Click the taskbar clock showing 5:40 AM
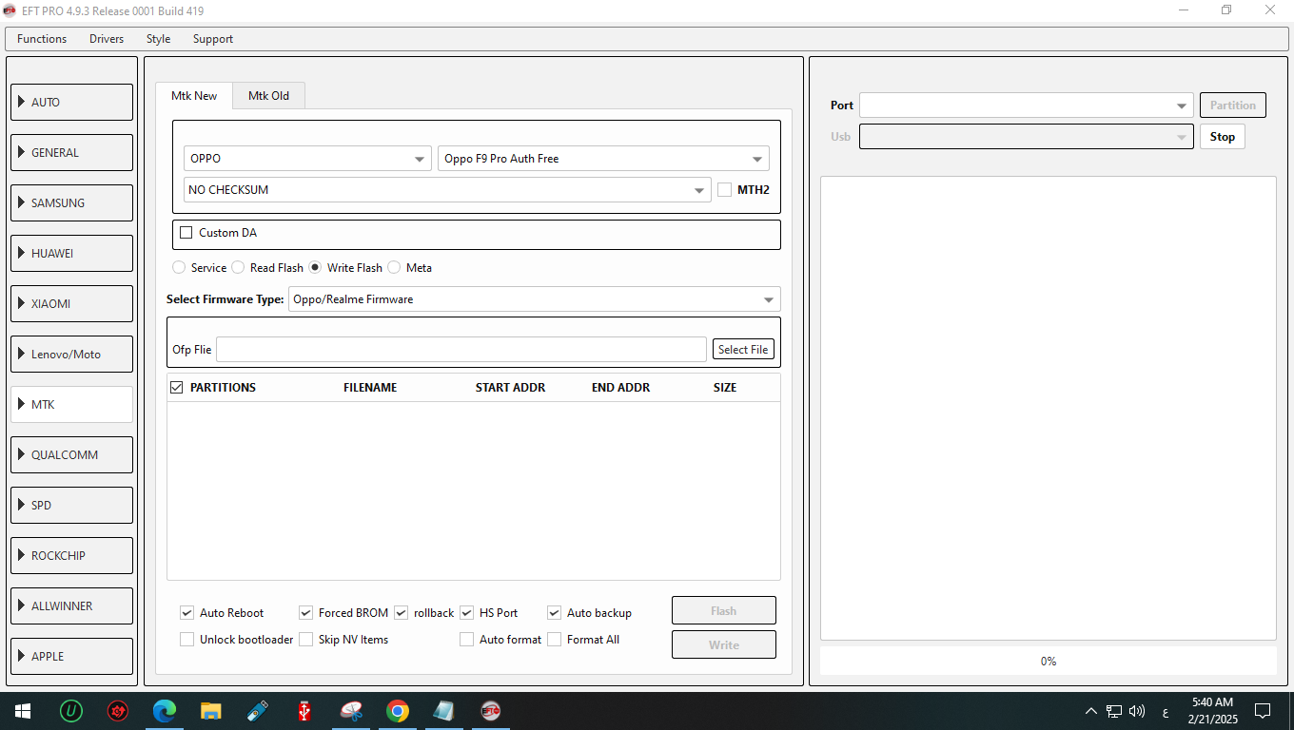Viewport: 1294px width, 730px height. click(1212, 710)
